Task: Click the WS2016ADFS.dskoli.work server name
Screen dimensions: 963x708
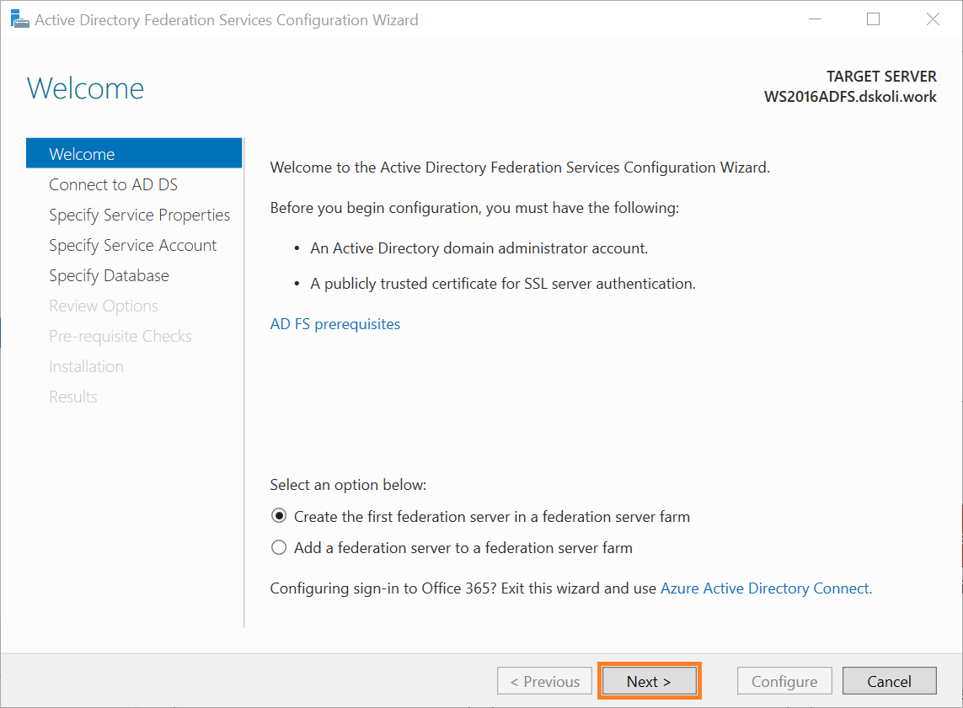Action: [850, 97]
